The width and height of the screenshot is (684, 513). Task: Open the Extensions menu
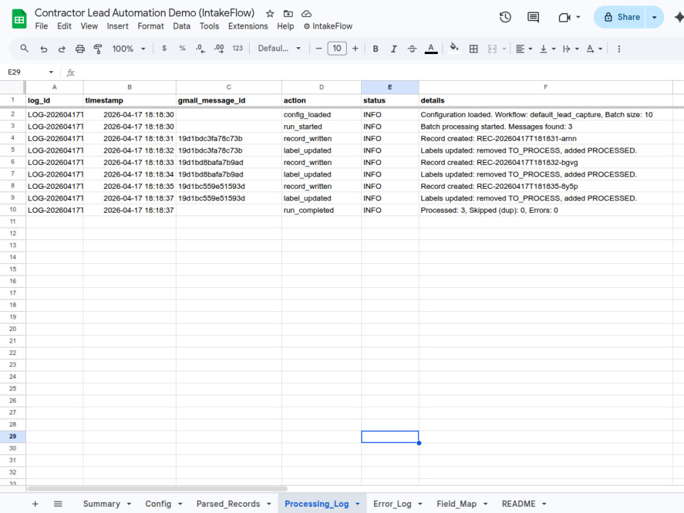pos(248,26)
